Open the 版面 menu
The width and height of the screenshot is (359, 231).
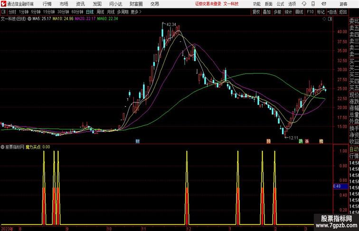click(x=269, y=4)
